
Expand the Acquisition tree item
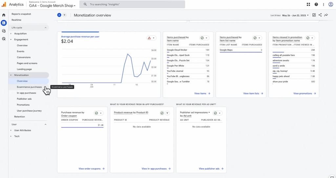click(x=11, y=34)
